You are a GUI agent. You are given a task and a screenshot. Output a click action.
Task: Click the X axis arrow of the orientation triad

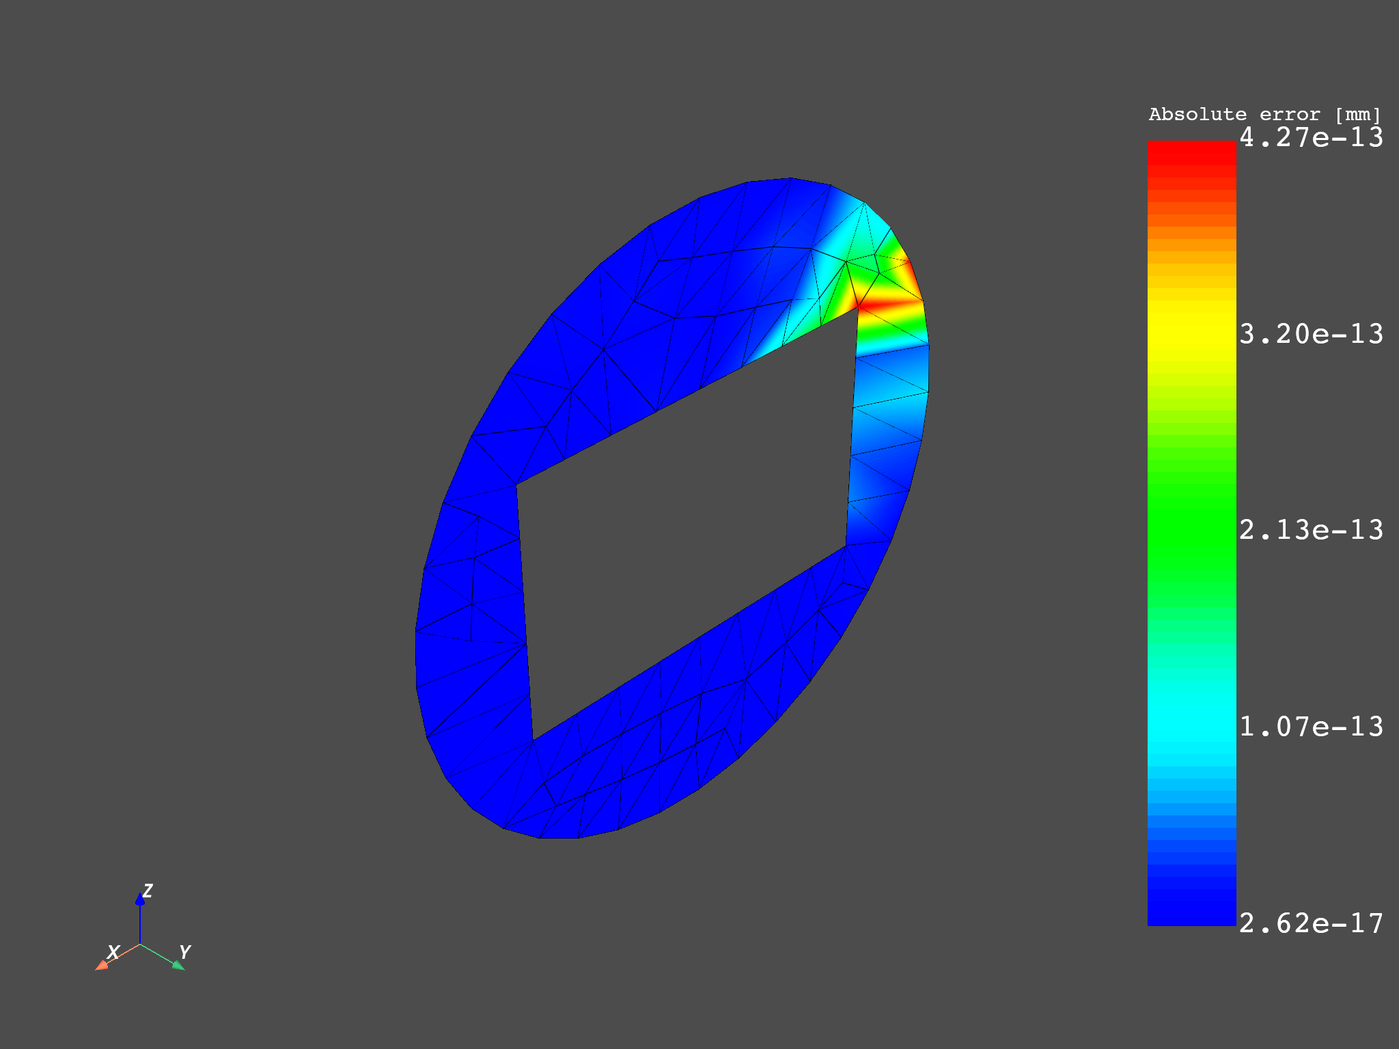(x=102, y=964)
